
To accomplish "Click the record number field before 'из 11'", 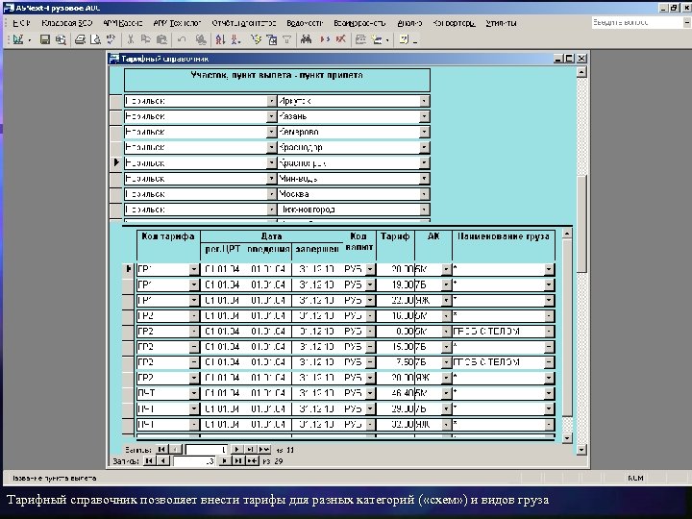I will pyautogui.click(x=207, y=450).
